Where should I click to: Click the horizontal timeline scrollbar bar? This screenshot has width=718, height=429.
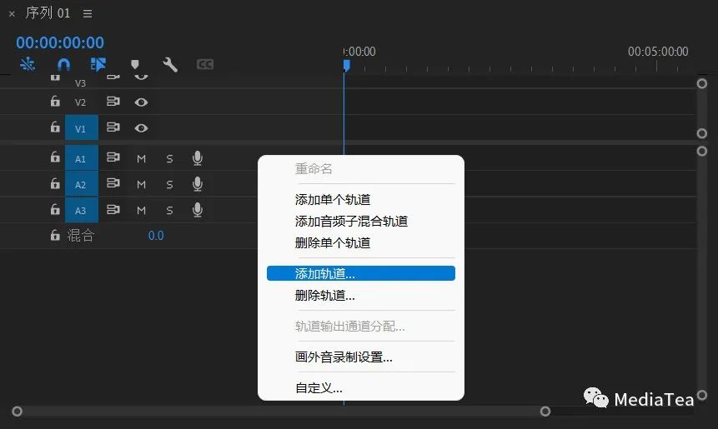click(281, 412)
